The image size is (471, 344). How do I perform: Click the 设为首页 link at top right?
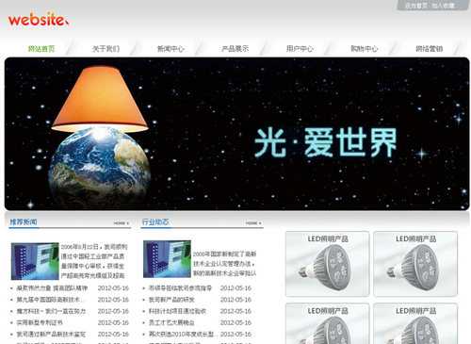click(415, 6)
